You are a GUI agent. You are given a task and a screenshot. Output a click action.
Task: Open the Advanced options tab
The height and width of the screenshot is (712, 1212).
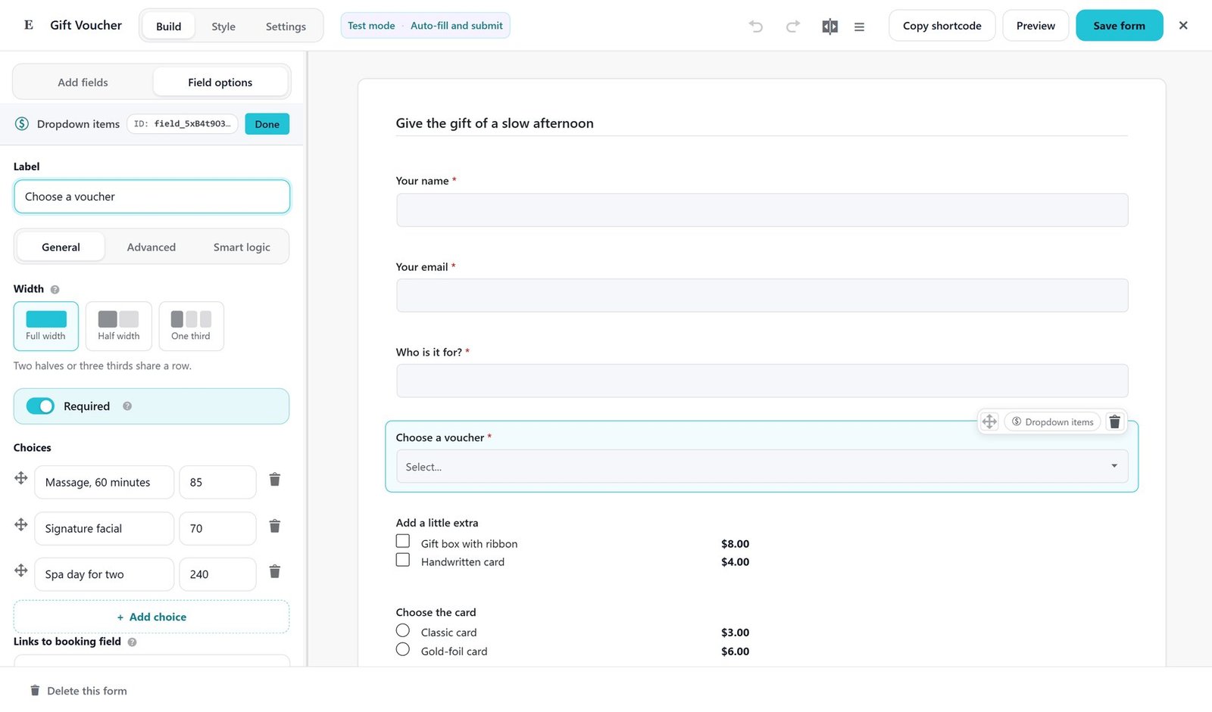(151, 247)
